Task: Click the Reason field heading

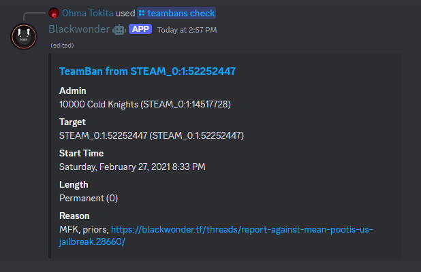Action: [x=74, y=216]
